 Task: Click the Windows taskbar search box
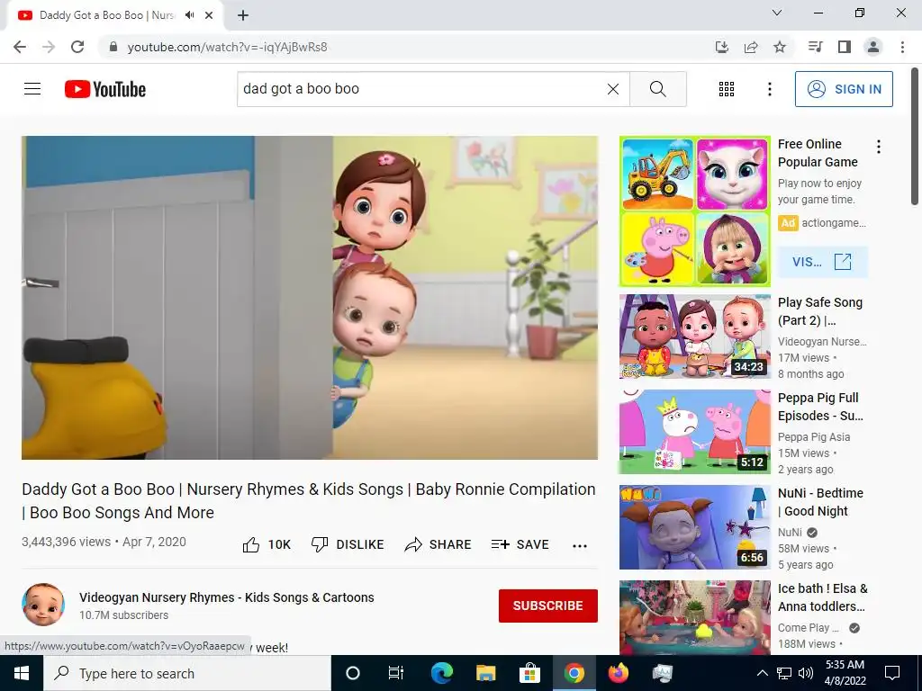(x=187, y=673)
